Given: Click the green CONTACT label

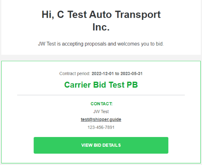Looking at the screenshot, I should [102, 104].
